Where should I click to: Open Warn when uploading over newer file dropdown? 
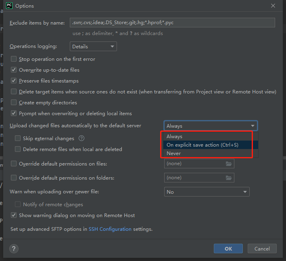(207, 192)
